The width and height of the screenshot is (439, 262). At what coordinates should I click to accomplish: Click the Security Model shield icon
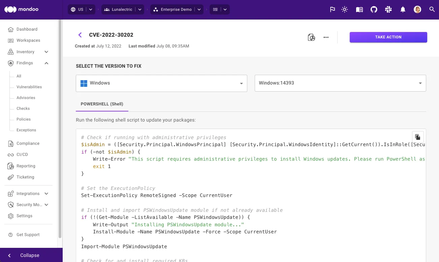click(x=11, y=205)
